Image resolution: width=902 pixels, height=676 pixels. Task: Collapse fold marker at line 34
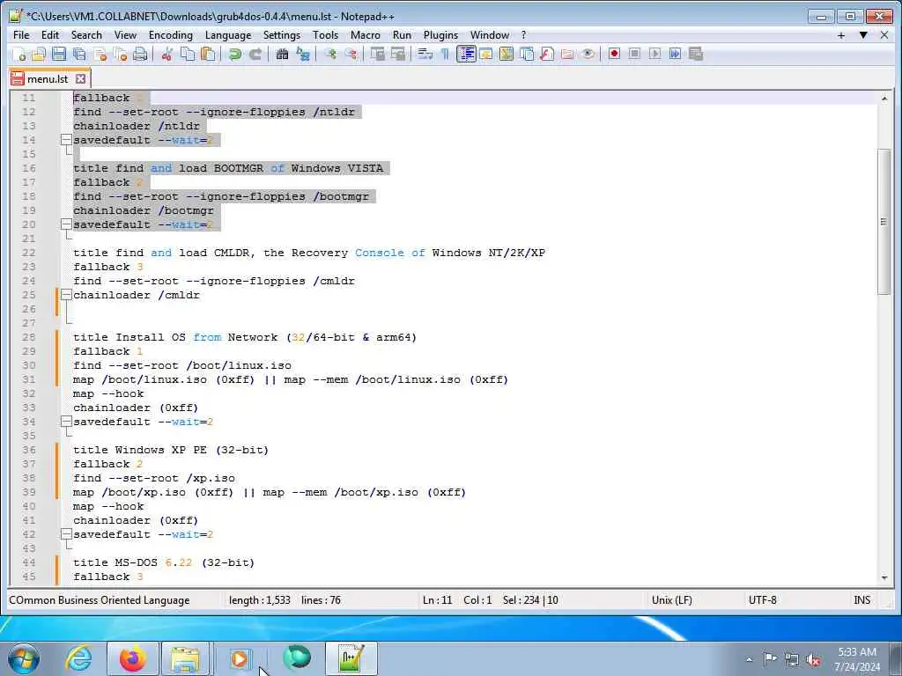pyautogui.click(x=66, y=422)
